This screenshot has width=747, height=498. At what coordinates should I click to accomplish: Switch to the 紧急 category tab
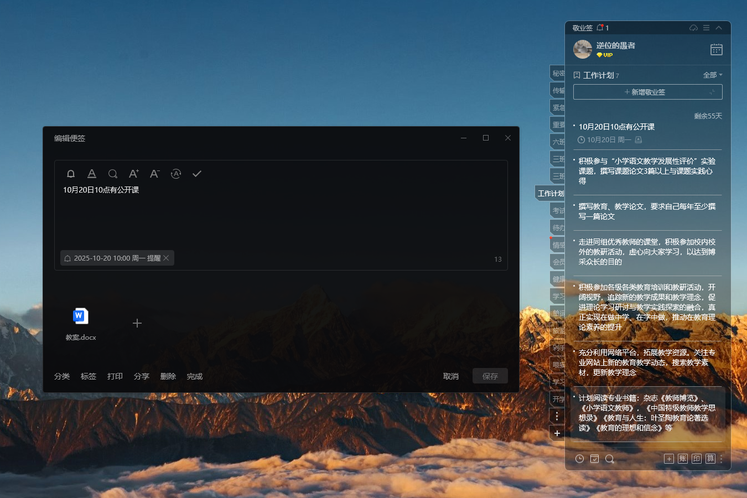coord(558,107)
